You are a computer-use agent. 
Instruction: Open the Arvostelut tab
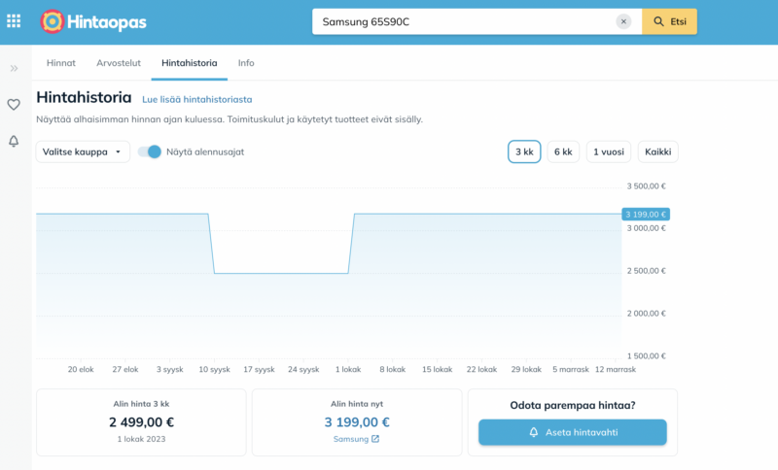click(x=119, y=63)
